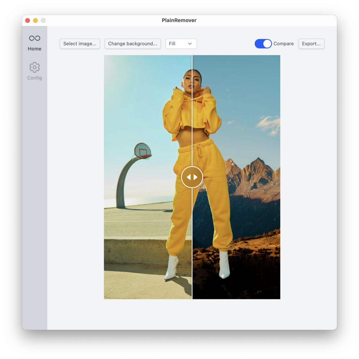
Task: Minimize the window with yellow button
Action: 35,20
